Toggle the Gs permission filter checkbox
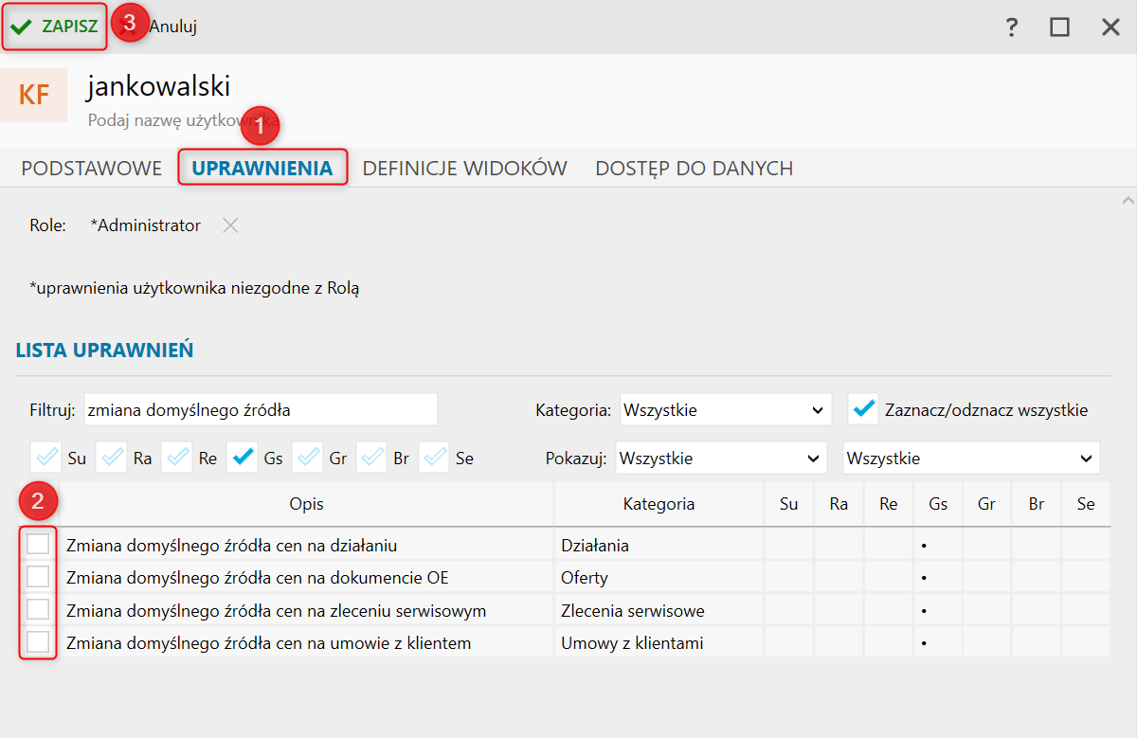 click(x=244, y=458)
